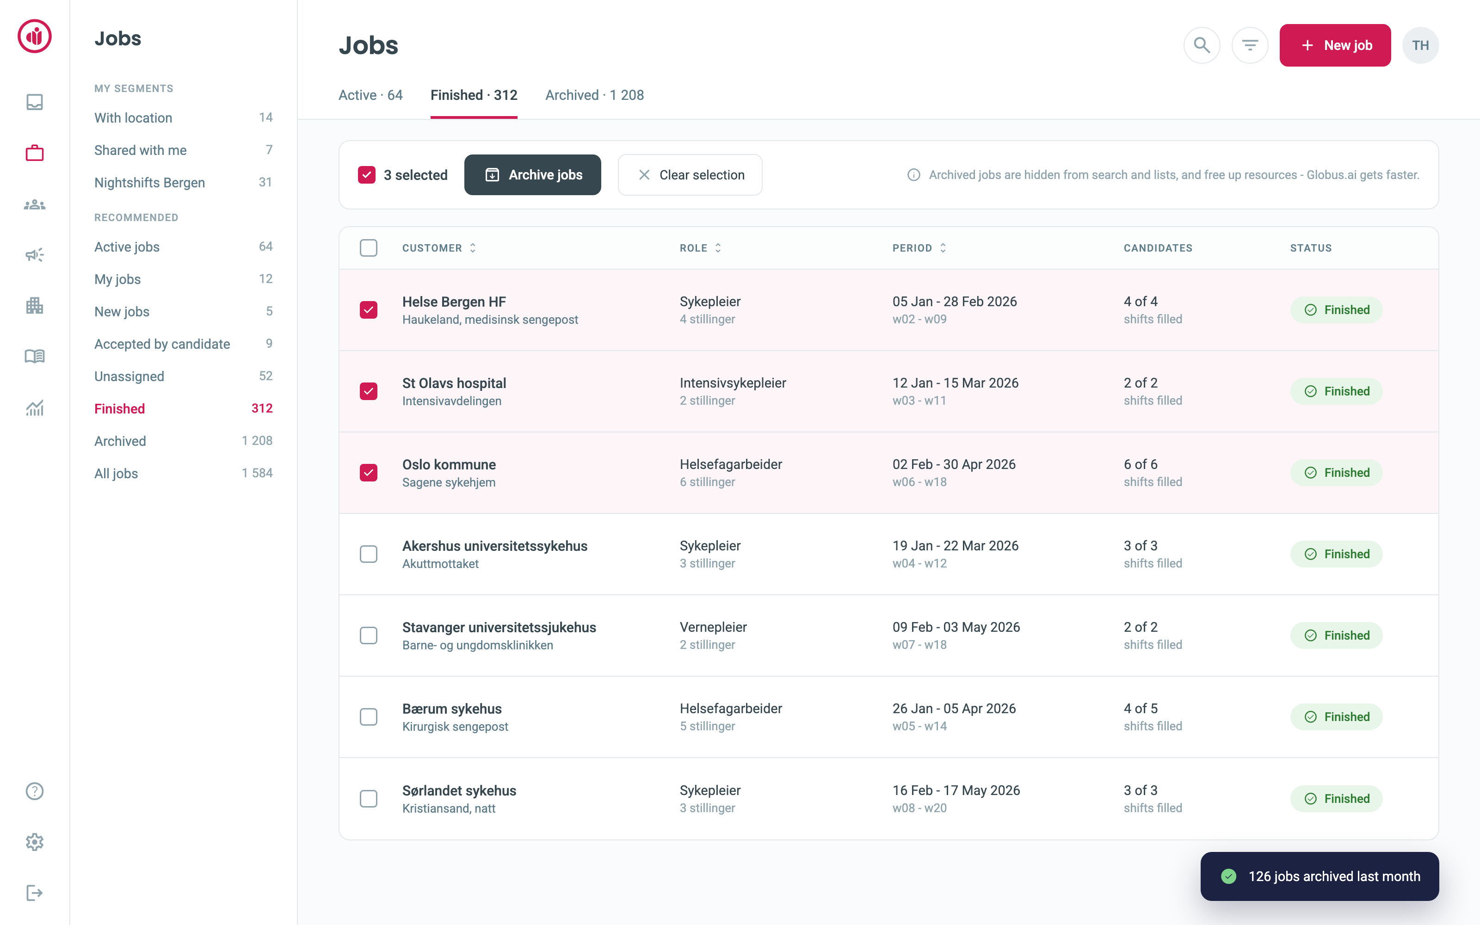Uncheck the Helse Bergen HF row
The width and height of the screenshot is (1480, 925).
(368, 309)
